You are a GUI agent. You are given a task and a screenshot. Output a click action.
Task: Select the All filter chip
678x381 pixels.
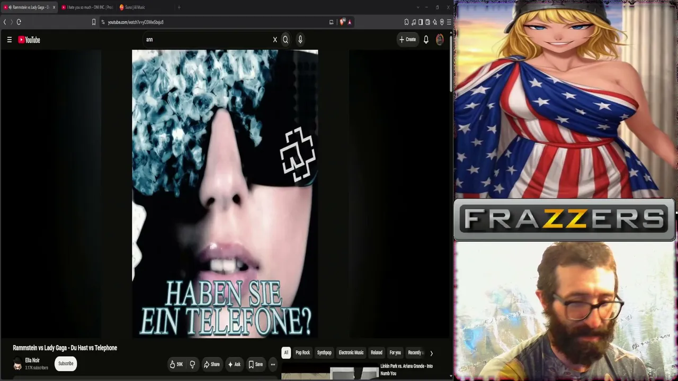click(286, 352)
